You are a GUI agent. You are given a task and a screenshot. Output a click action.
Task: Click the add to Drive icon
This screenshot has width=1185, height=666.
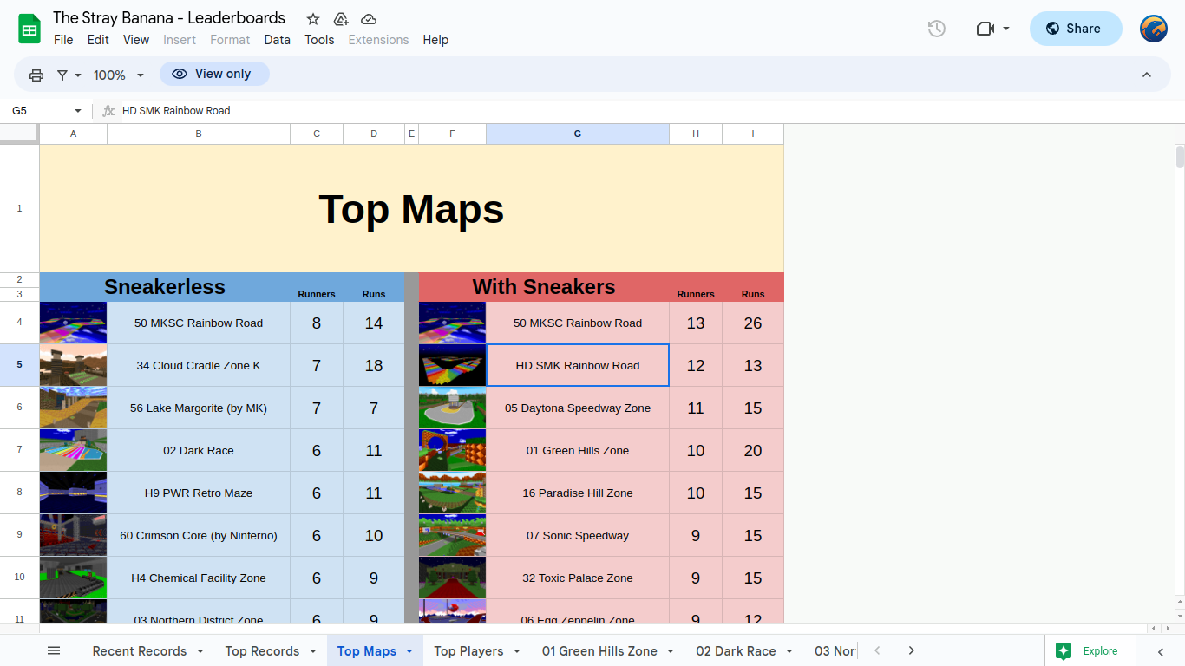(x=341, y=19)
